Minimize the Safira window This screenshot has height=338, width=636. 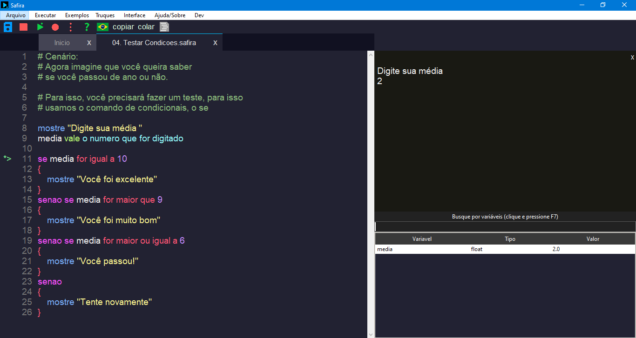(x=582, y=5)
